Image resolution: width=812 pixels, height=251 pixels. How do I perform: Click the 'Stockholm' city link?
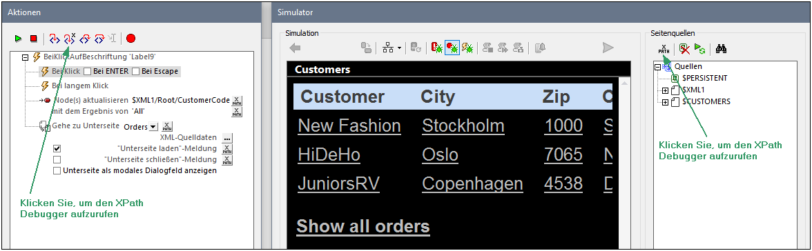[x=463, y=125]
